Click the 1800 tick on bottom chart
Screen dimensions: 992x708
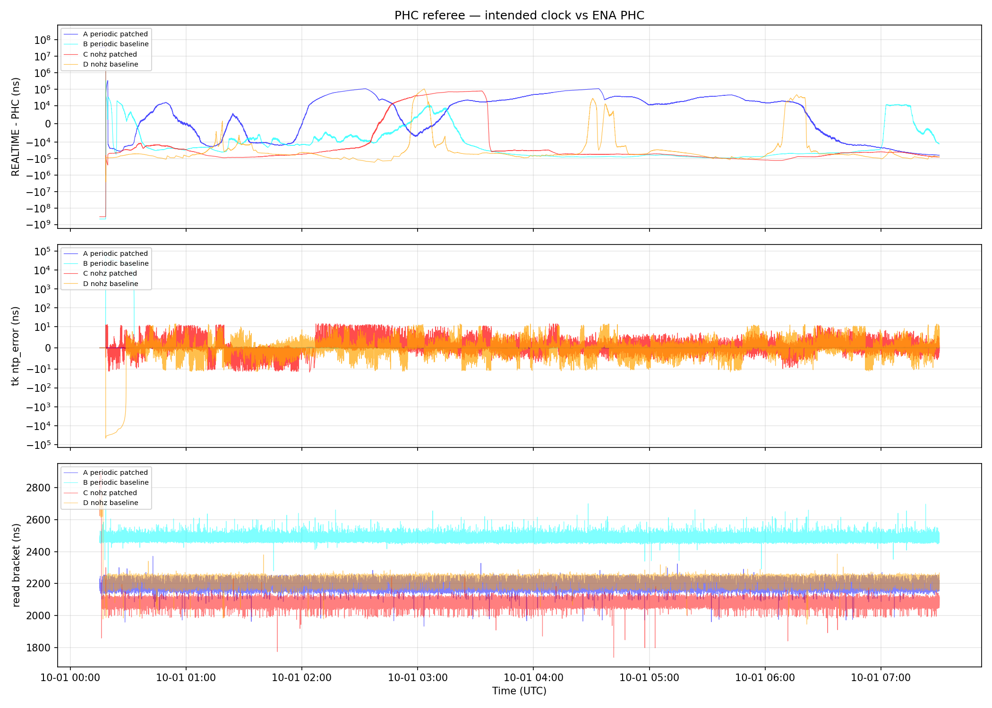coord(38,648)
